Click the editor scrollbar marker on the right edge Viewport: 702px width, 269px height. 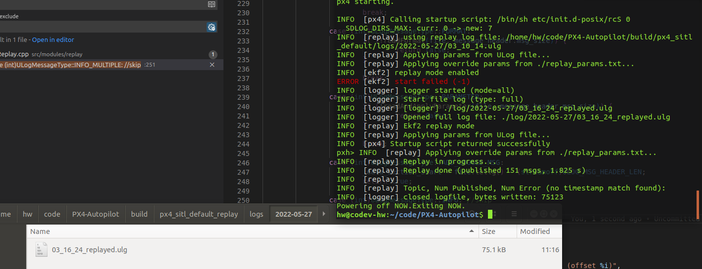[x=698, y=205]
